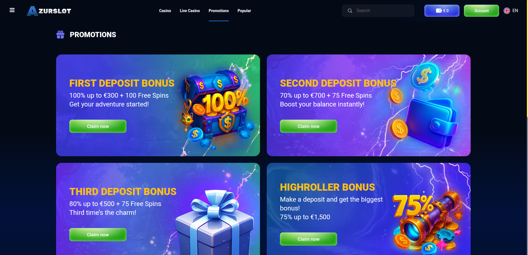This screenshot has height=255, width=528.
Task: Click the promotions gift icon
Action: (60, 35)
